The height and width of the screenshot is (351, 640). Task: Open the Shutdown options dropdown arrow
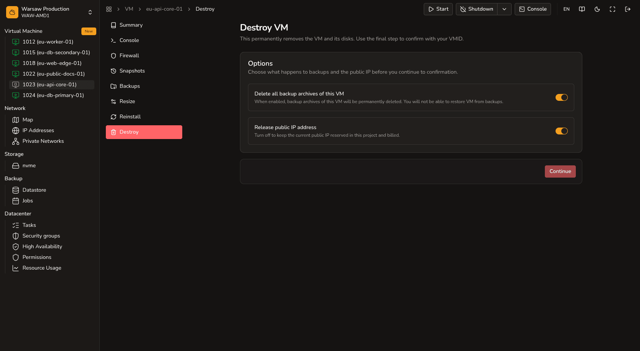point(504,9)
